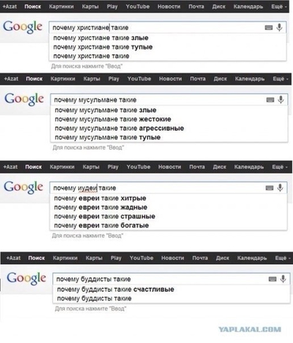
Task: Click Google logo beside 'почему буддисты такие' search
Action: tap(26, 279)
